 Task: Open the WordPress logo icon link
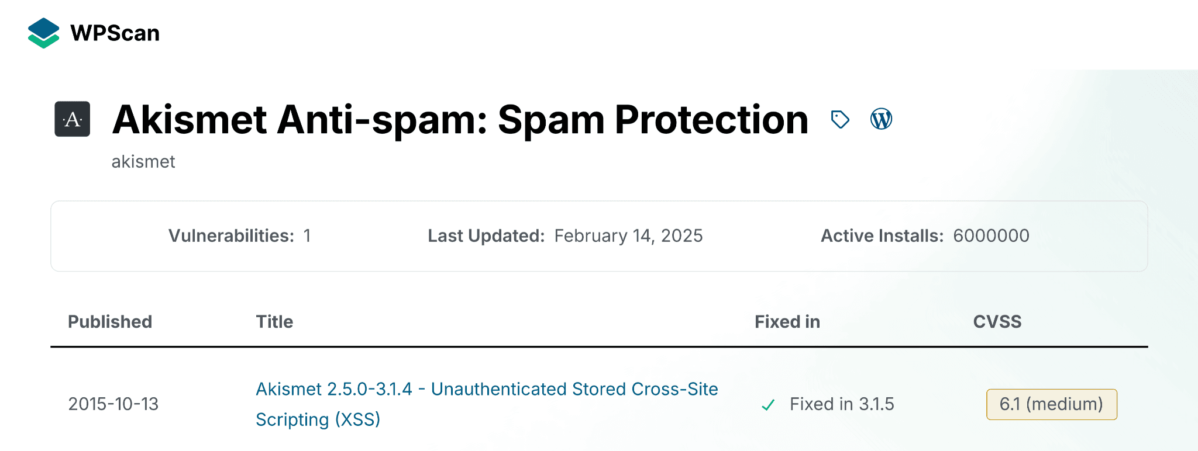click(x=881, y=119)
